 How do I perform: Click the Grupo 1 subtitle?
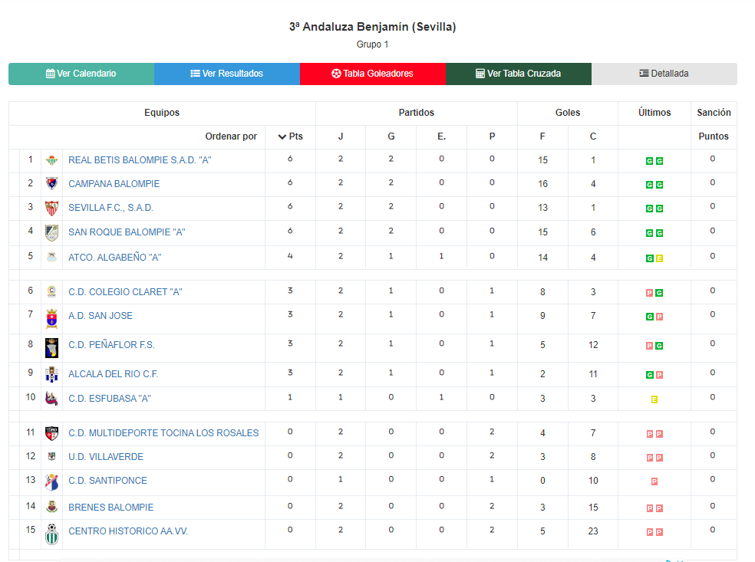click(x=373, y=44)
